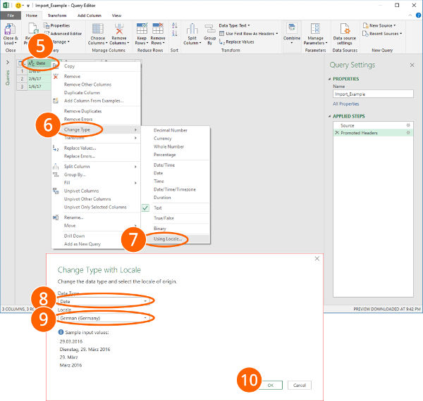
Task: Click the help question mark icon
Action: (418, 15)
